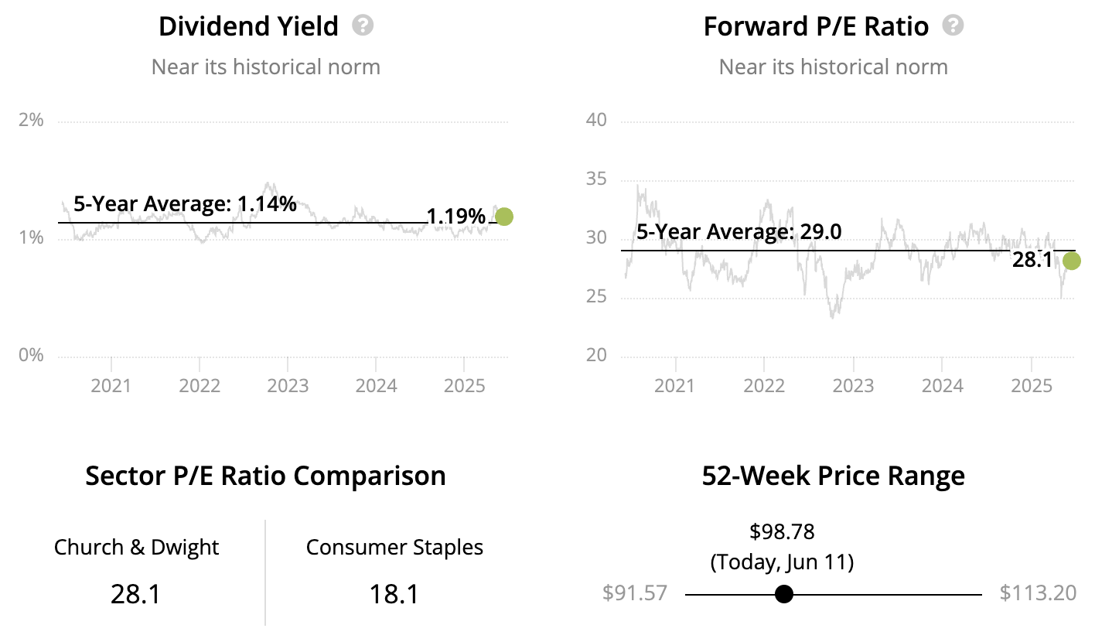The height and width of the screenshot is (642, 1095).
Task: Click the 28.1 current P/E chart label
Action: coord(1032,261)
